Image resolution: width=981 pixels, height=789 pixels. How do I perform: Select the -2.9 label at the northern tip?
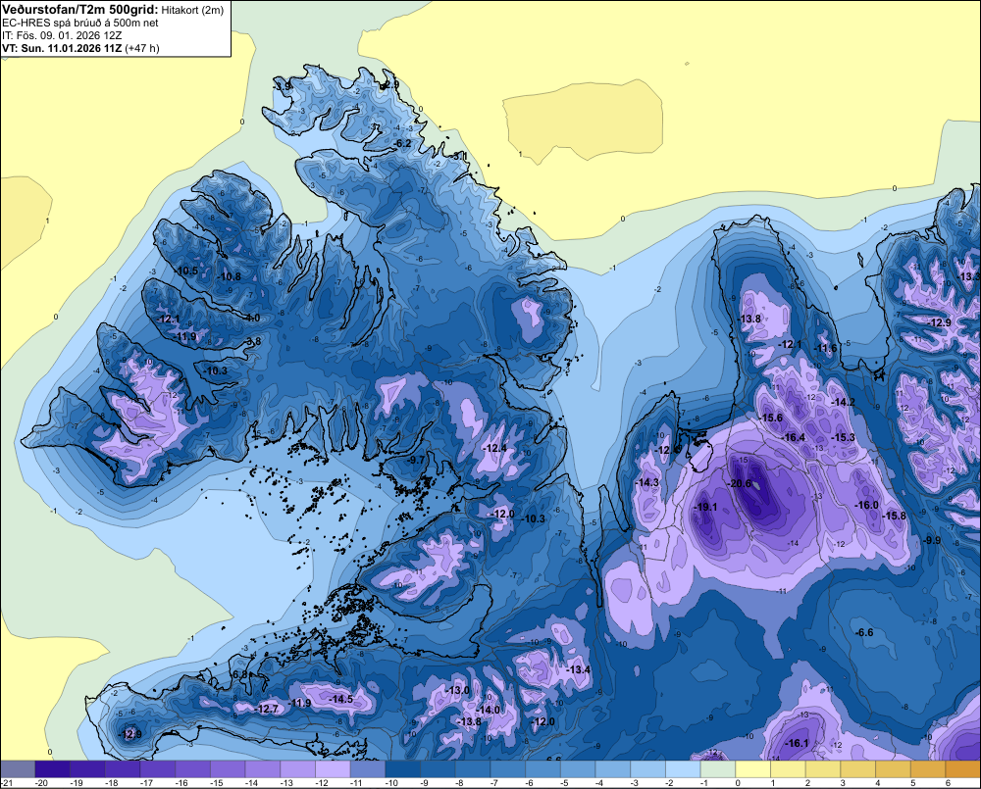coord(390,84)
